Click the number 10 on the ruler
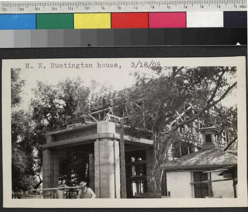 pos(87,7)
